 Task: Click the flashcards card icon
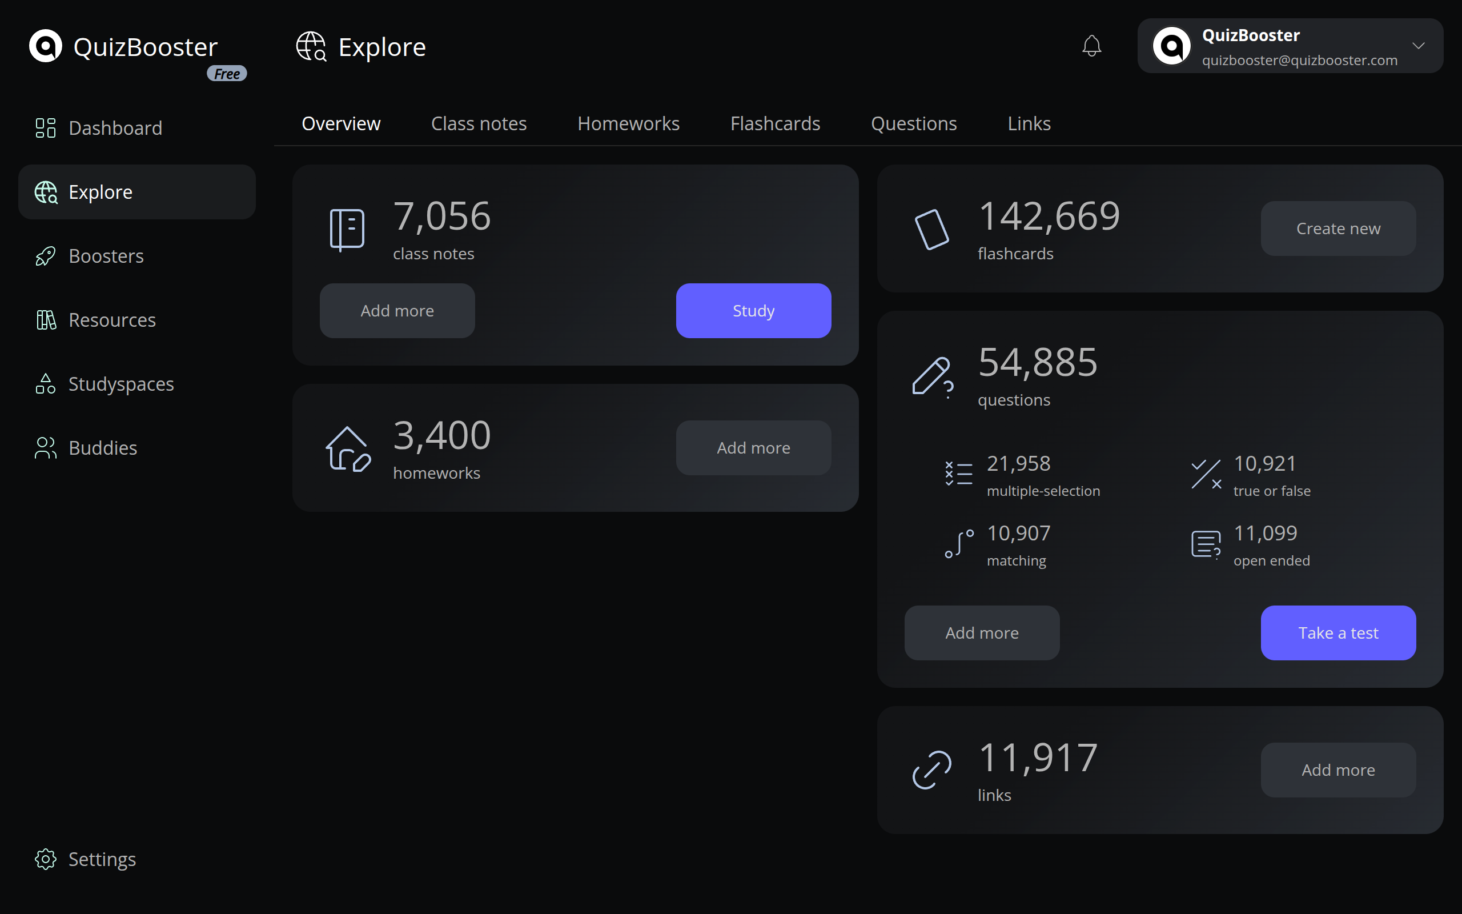932,230
